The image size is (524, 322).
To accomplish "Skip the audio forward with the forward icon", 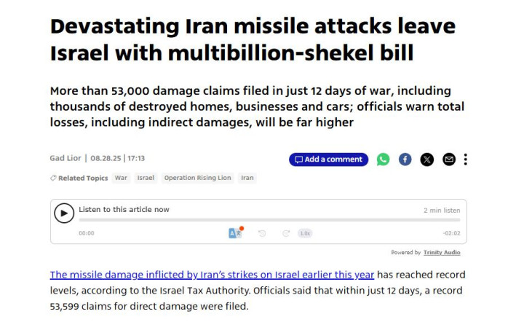I will (286, 233).
